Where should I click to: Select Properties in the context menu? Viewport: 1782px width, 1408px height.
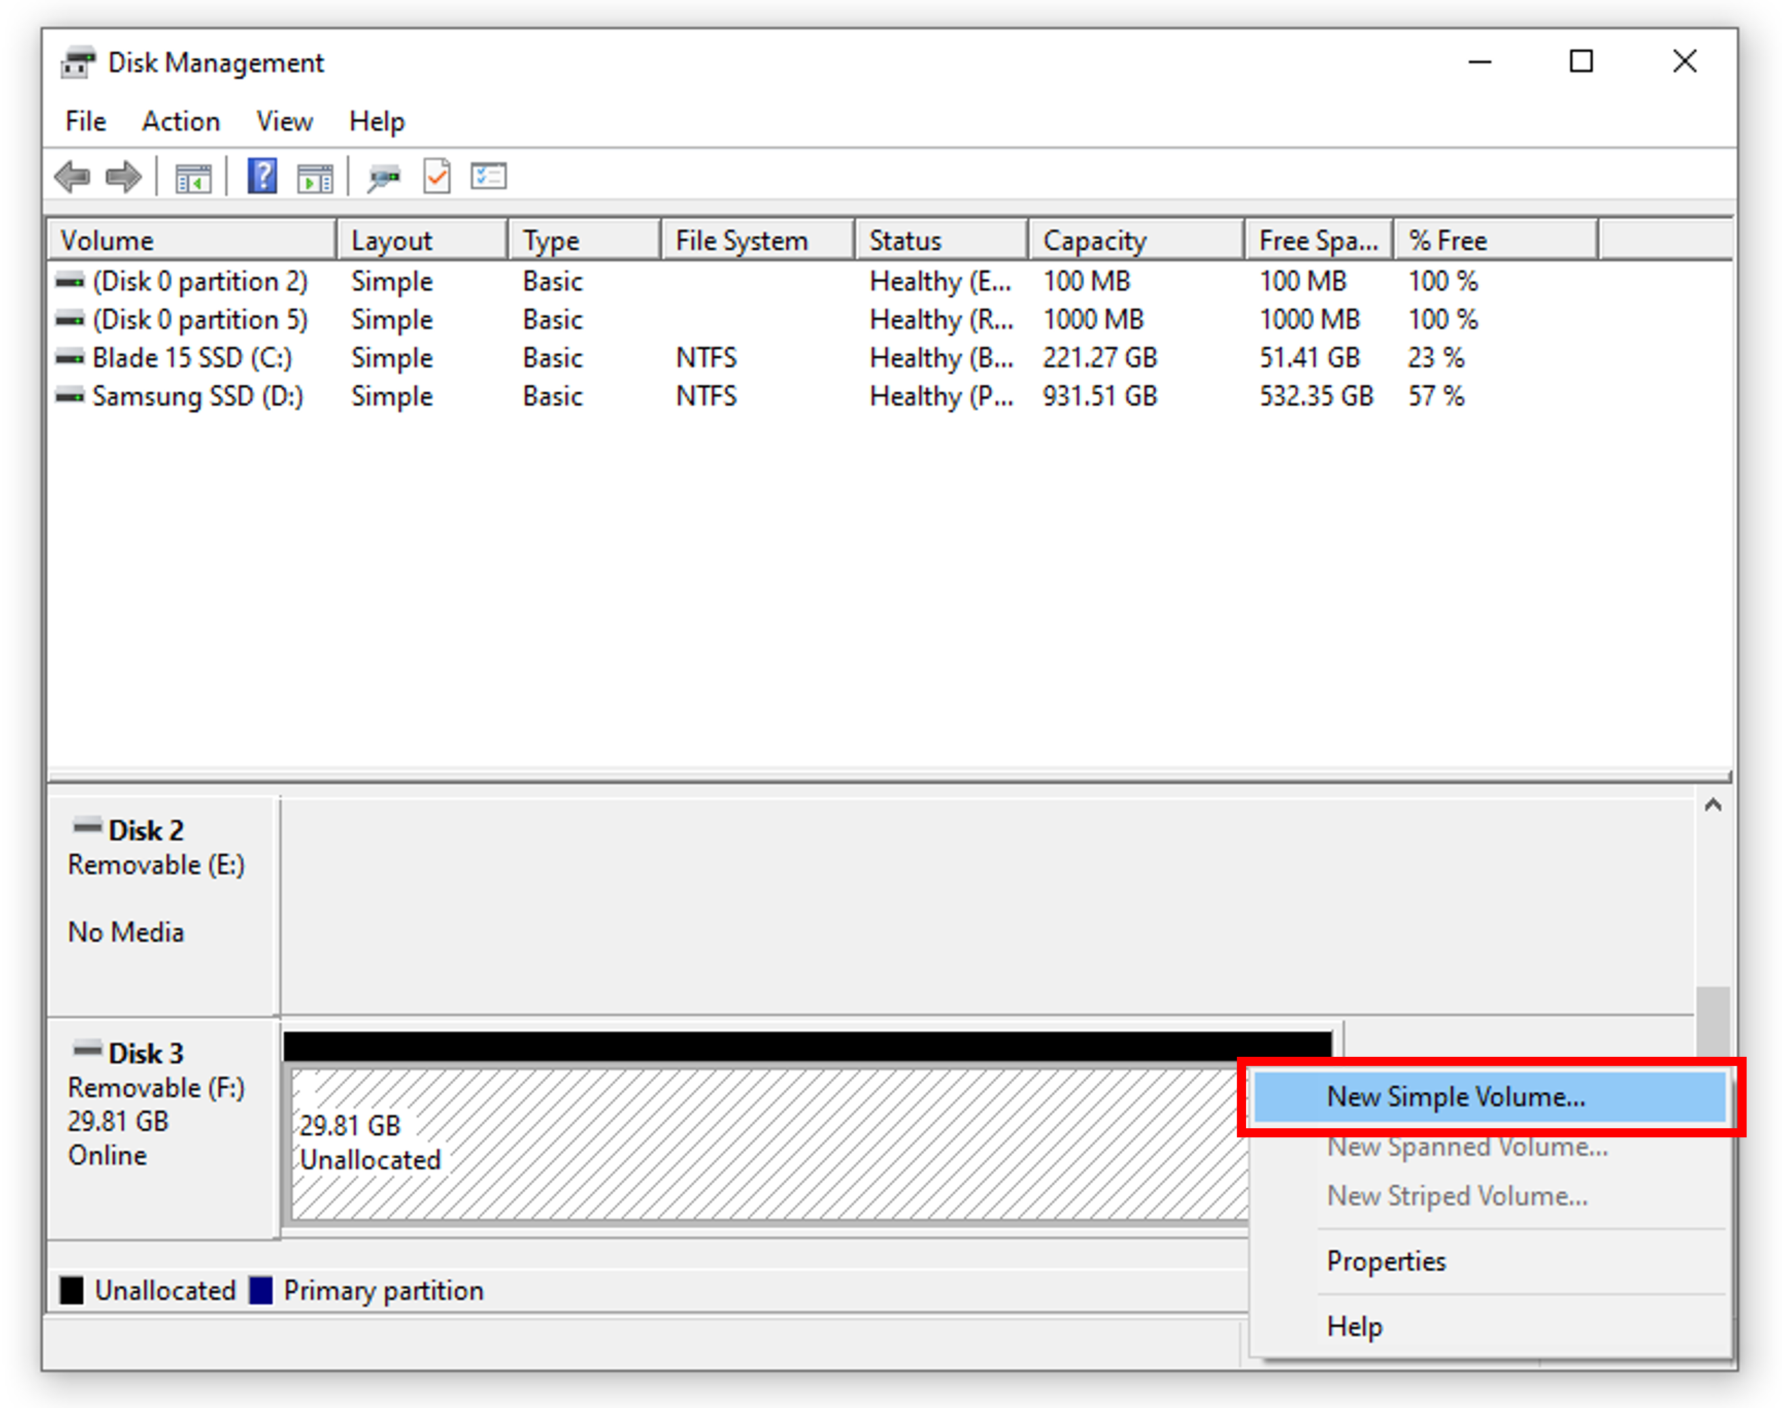(1386, 1261)
